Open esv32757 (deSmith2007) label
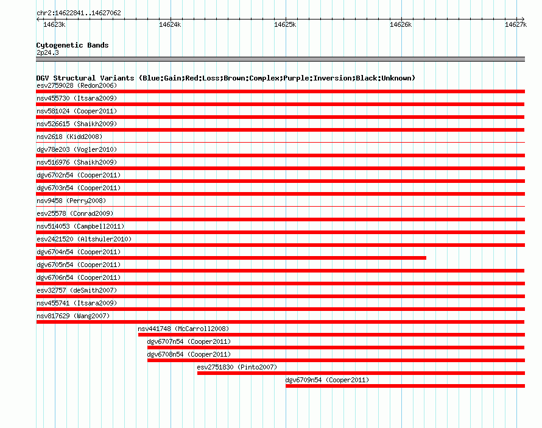 77,290
